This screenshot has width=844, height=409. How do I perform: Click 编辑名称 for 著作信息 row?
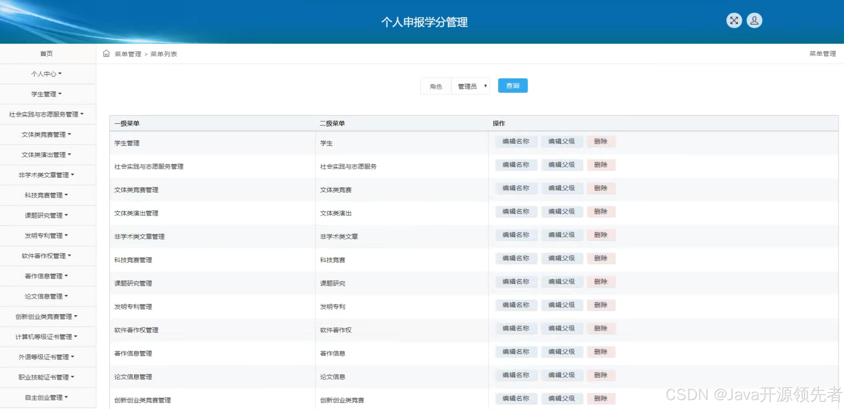(516, 352)
